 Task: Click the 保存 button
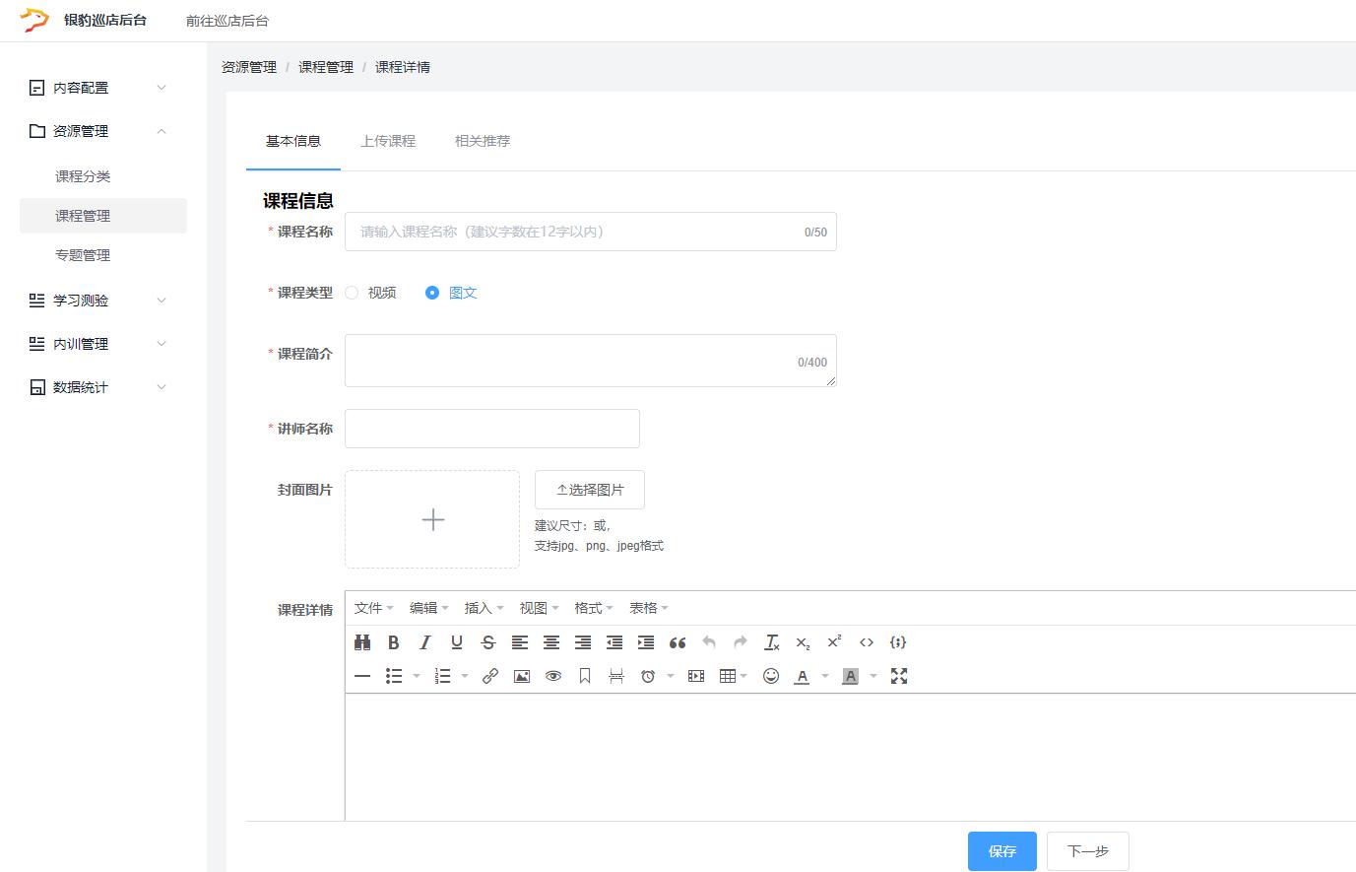pos(1001,851)
